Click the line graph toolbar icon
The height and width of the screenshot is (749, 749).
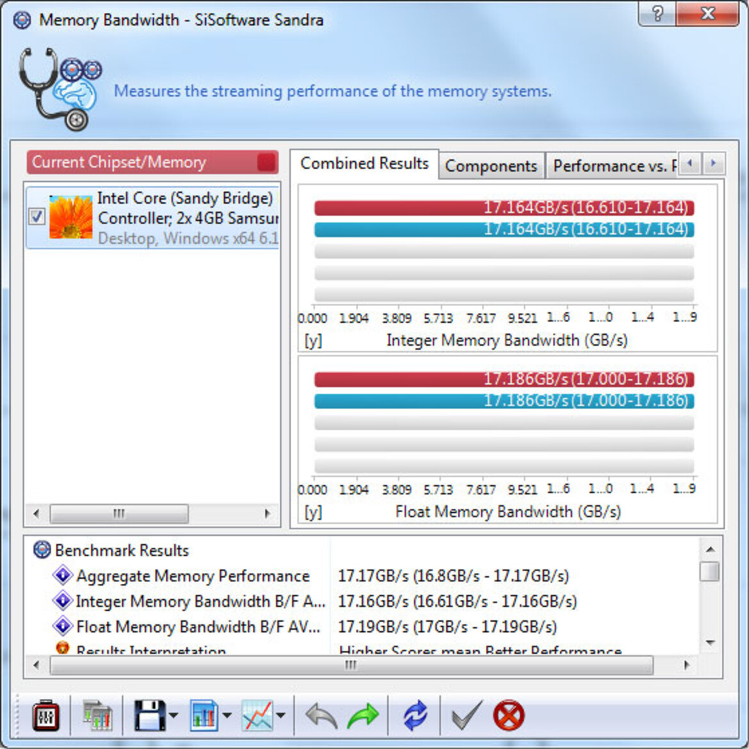point(257,716)
